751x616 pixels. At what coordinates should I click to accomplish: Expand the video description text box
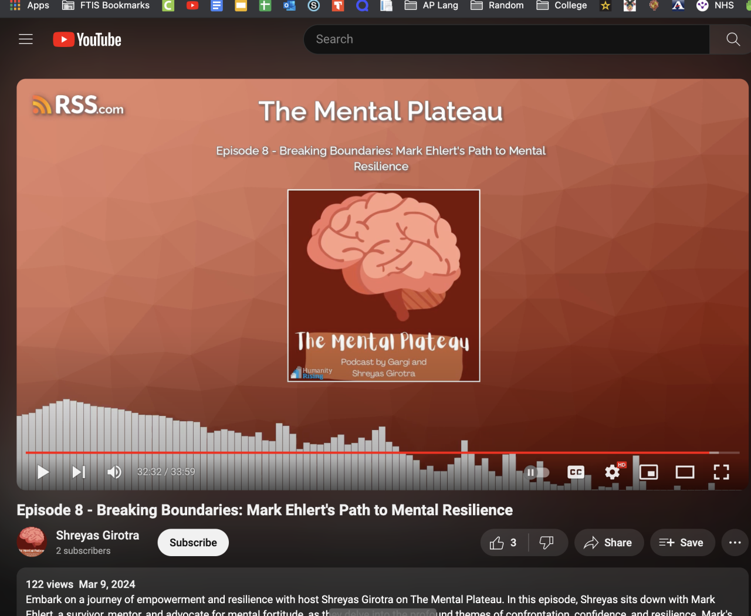pyautogui.click(x=383, y=592)
